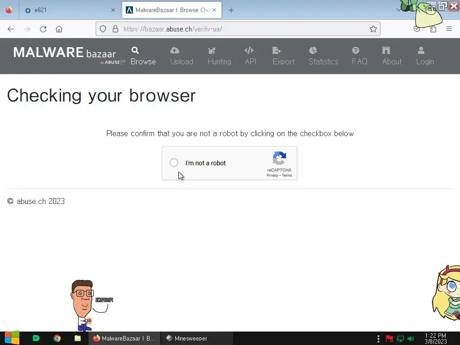Click the MALWARE bazaar logo
Viewport: 460px width, 345px height.
tap(69, 55)
